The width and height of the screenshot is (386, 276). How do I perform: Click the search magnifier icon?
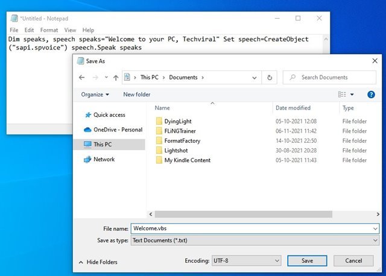point(293,78)
